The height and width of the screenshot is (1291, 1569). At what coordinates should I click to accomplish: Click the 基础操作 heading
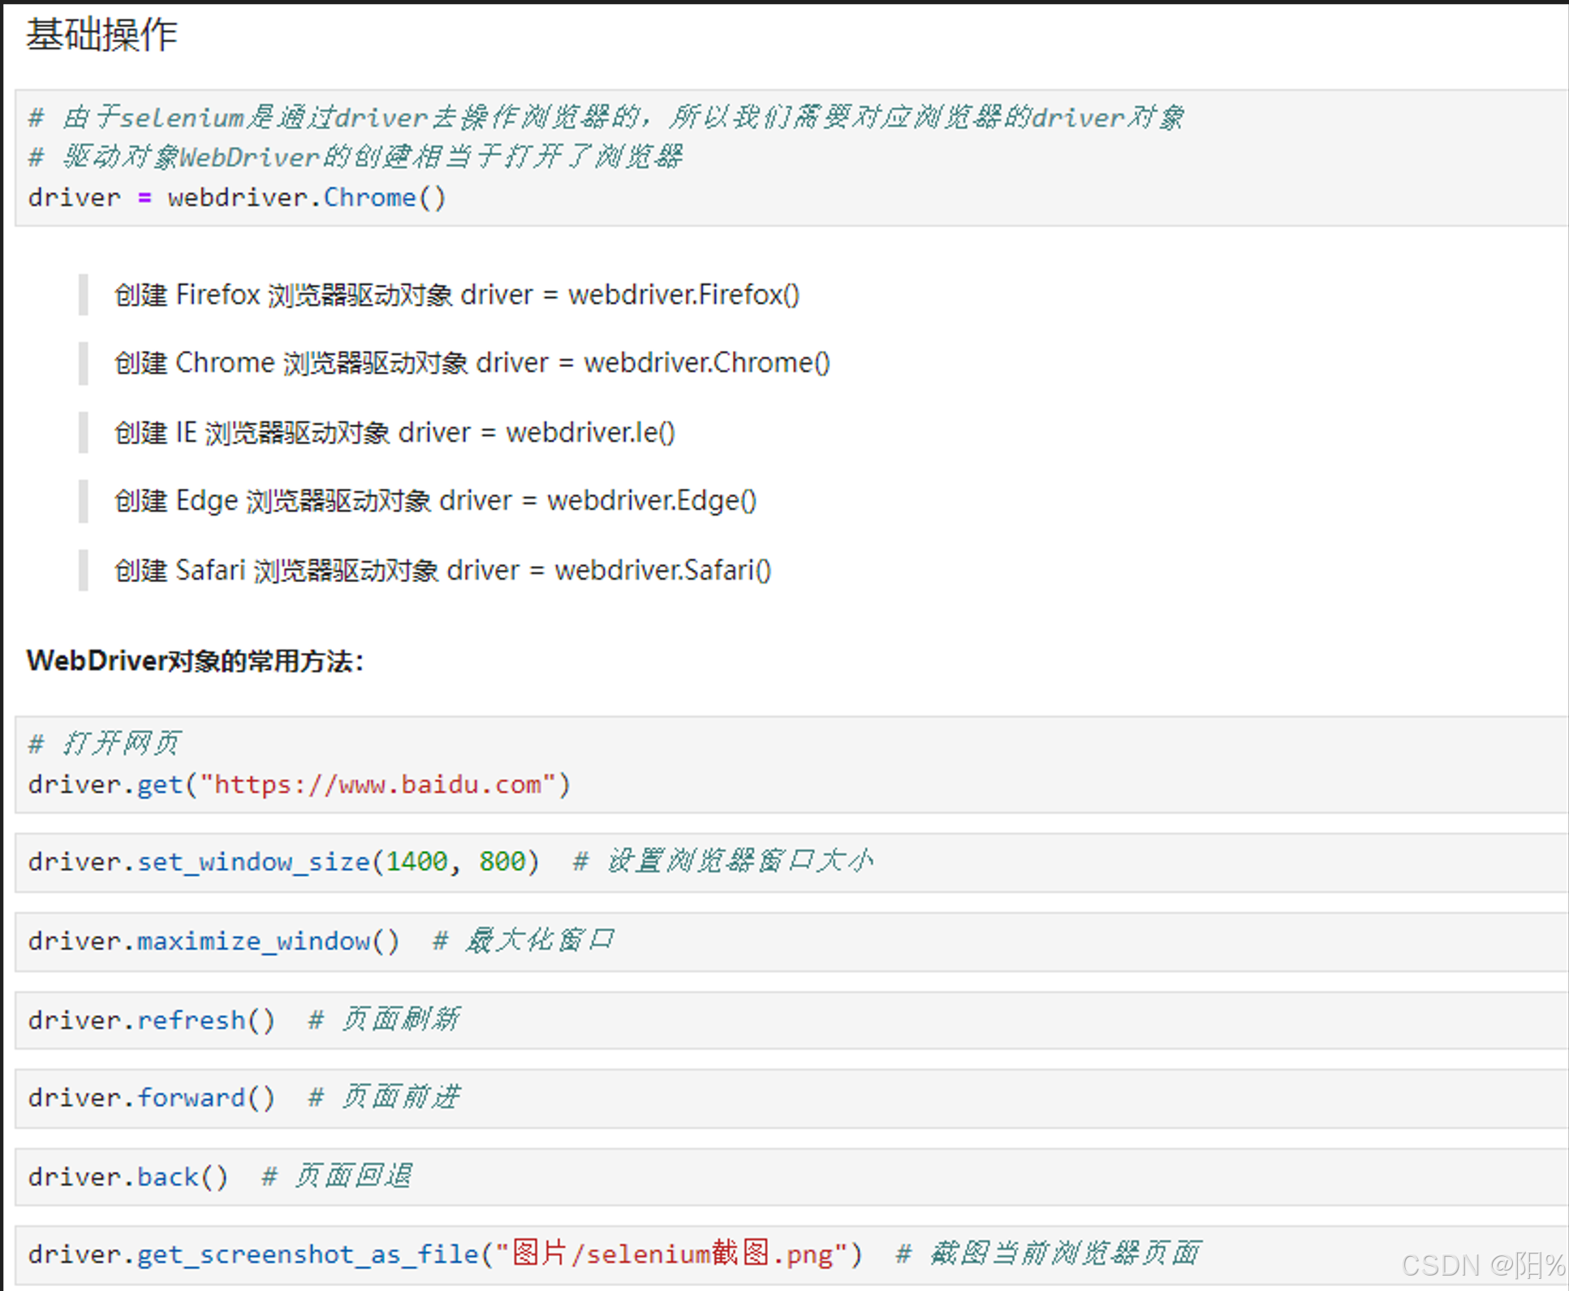(x=101, y=35)
